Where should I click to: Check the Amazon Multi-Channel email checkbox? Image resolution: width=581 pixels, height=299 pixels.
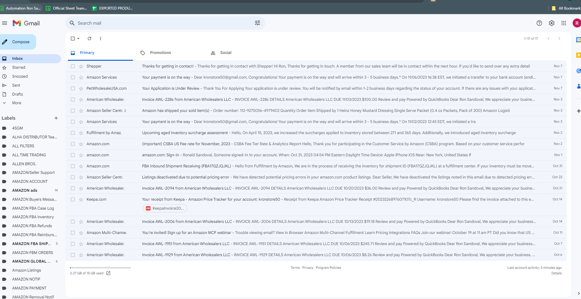click(x=73, y=233)
